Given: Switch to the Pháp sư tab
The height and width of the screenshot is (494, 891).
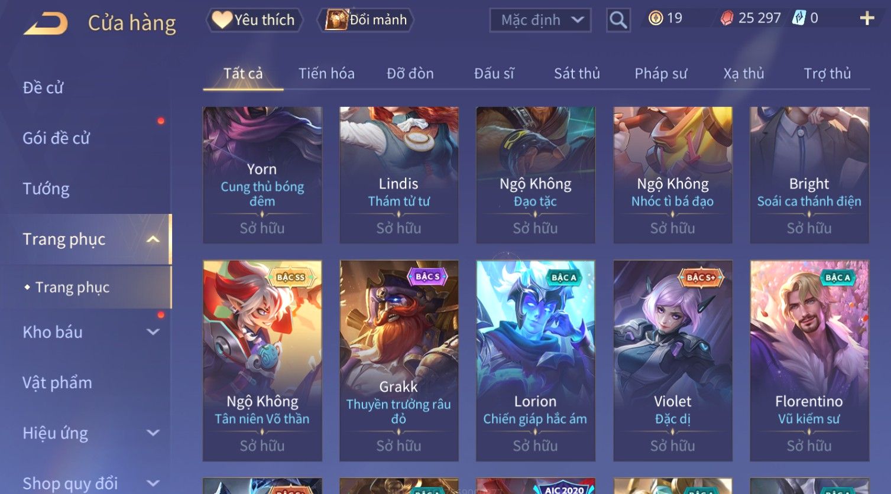Looking at the screenshot, I should point(660,73).
